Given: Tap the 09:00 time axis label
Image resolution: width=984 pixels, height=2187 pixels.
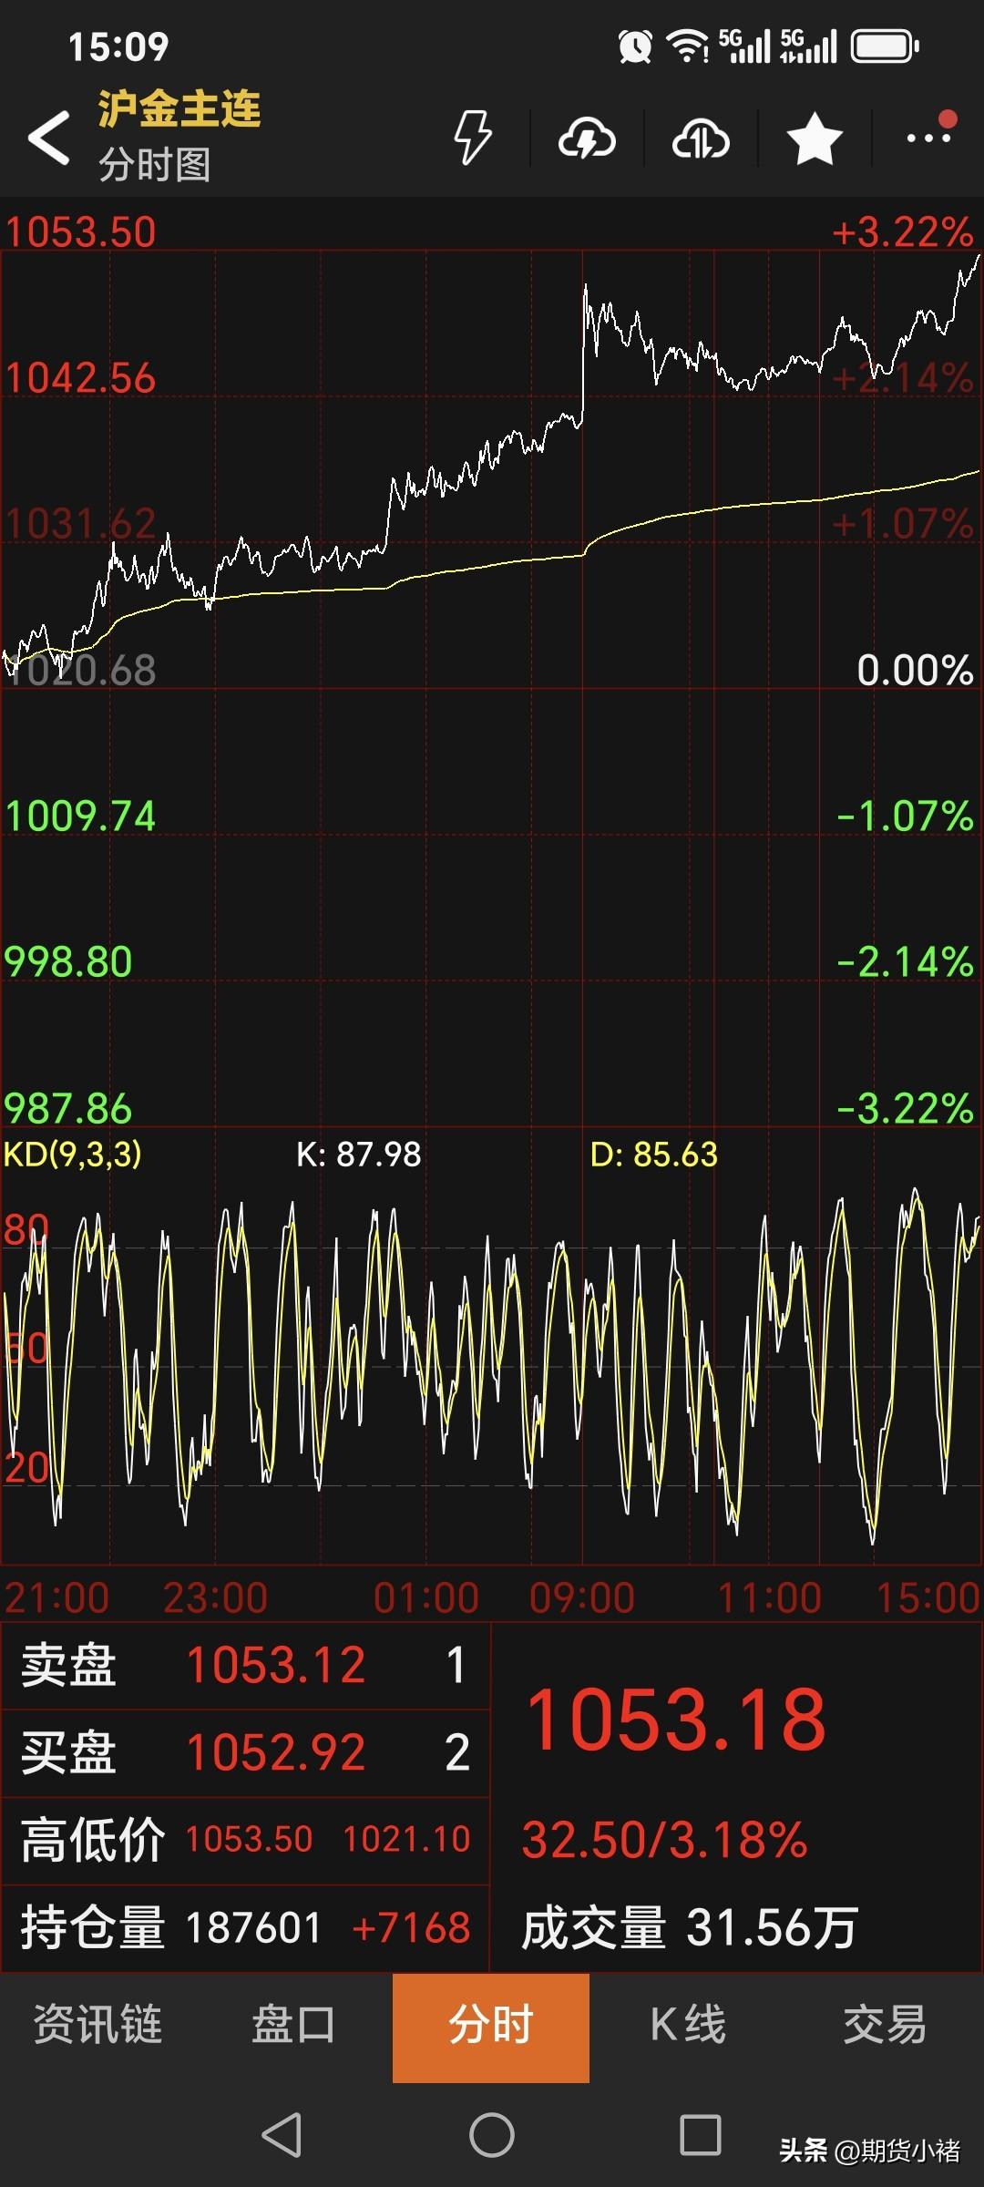Looking at the screenshot, I should click(x=582, y=1597).
